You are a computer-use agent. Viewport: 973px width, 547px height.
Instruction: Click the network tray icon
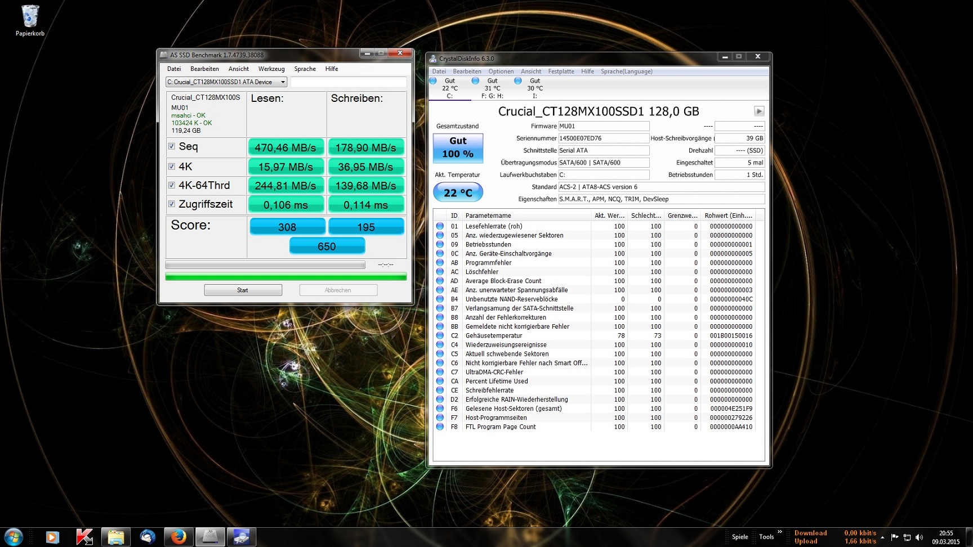907,537
